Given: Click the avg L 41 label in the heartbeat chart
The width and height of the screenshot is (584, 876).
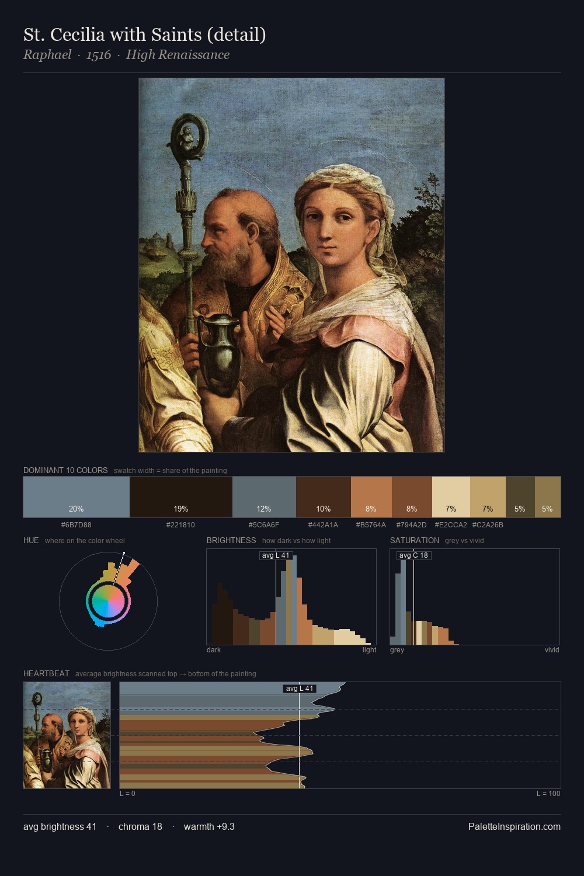Looking at the screenshot, I should tap(300, 689).
